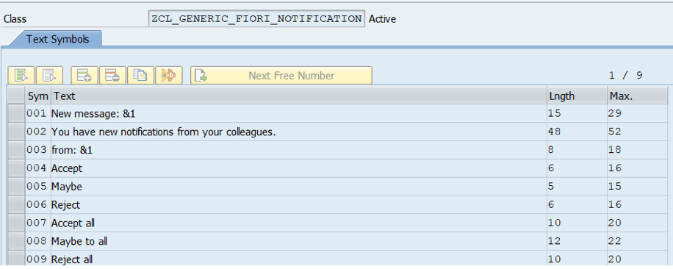Click symbol number 006
Image resolution: width=673 pixels, height=269 pixels.
coord(37,205)
